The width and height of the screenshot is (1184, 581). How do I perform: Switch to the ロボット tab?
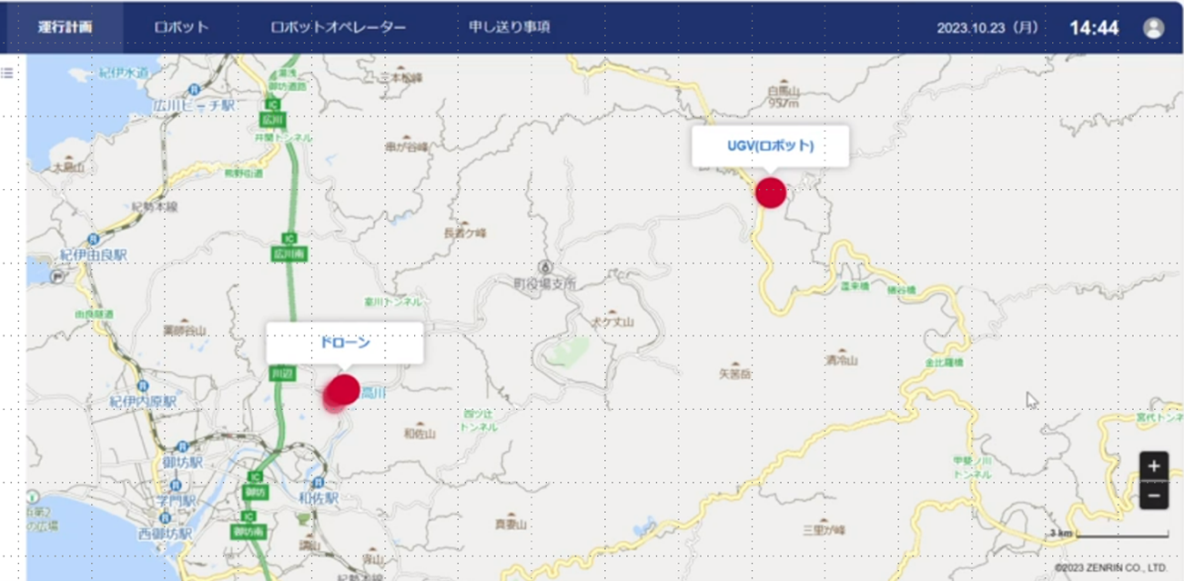coord(181,27)
